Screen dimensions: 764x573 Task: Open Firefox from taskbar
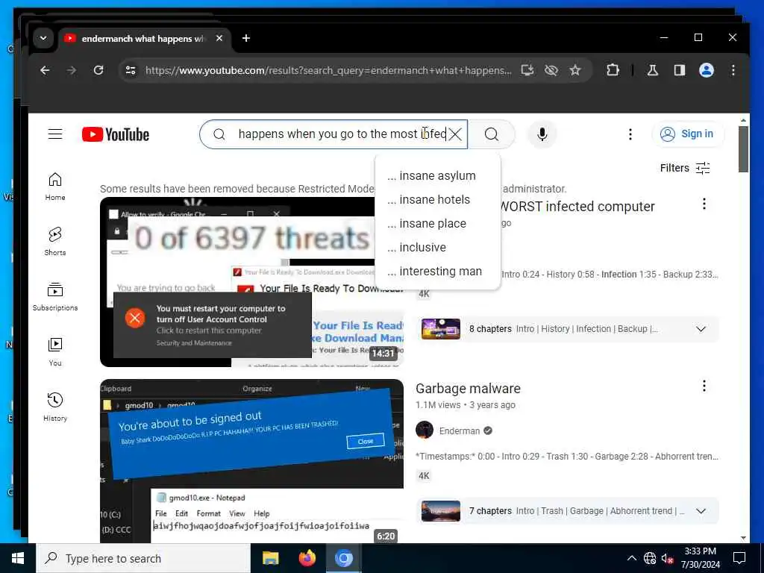click(x=307, y=558)
